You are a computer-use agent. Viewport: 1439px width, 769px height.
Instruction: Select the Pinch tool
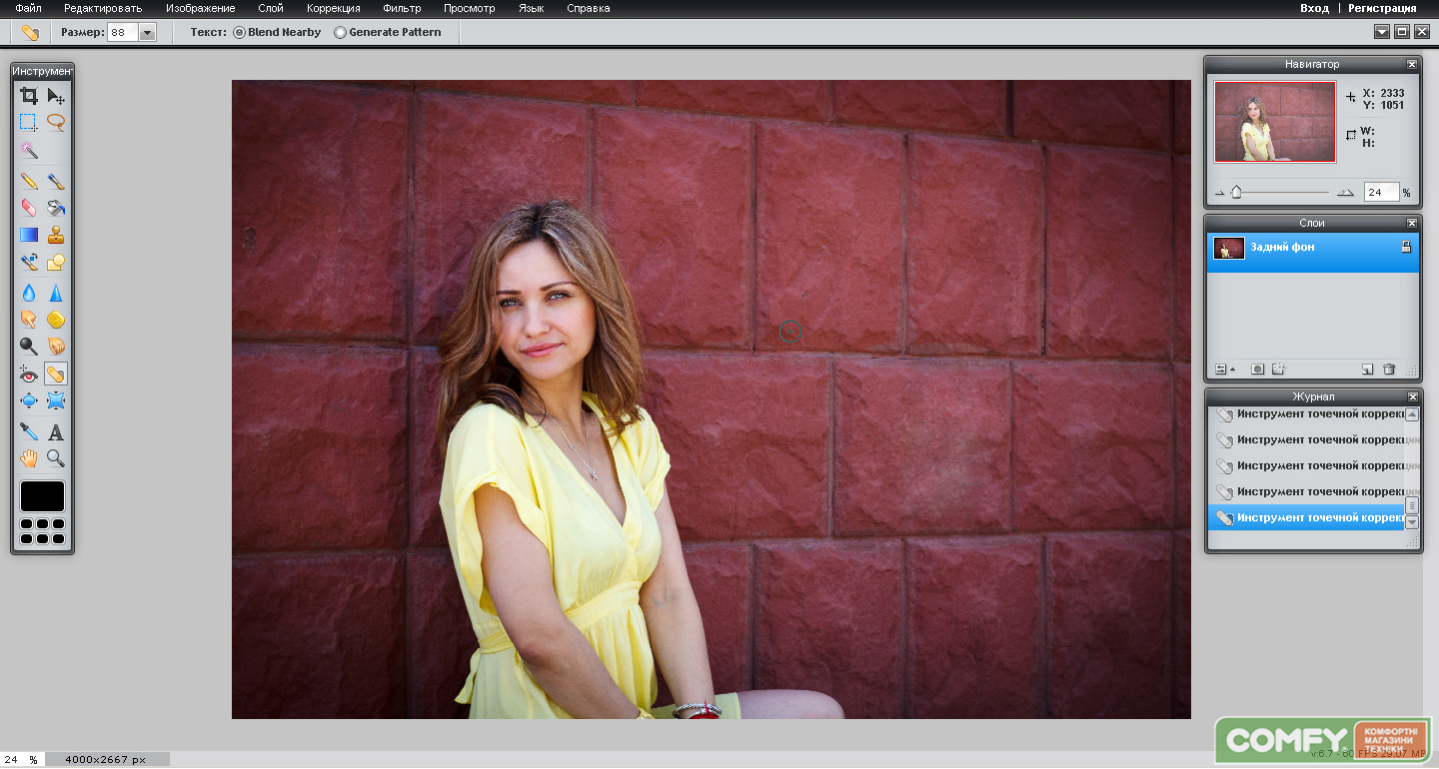coord(56,401)
